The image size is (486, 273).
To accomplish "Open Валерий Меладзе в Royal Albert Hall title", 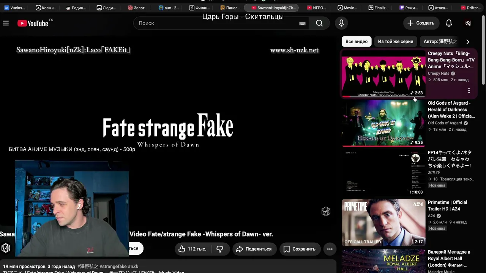I will (x=449, y=259).
